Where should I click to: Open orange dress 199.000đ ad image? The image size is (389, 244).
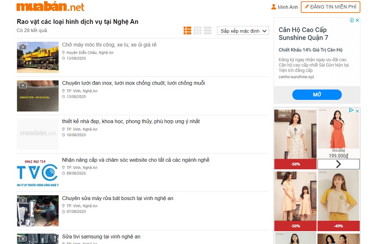click(x=338, y=128)
